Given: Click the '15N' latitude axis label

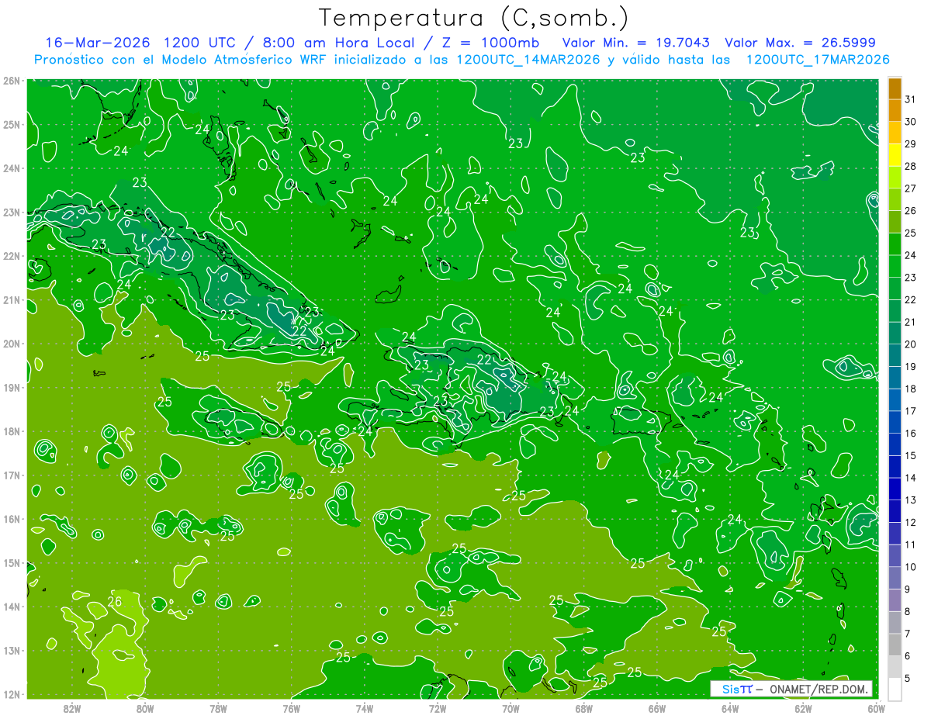Looking at the screenshot, I should pos(12,563).
